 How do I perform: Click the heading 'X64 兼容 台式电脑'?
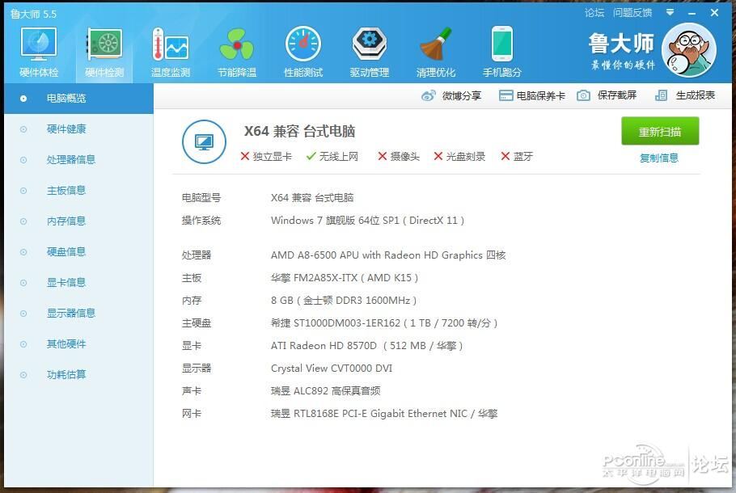tap(299, 132)
